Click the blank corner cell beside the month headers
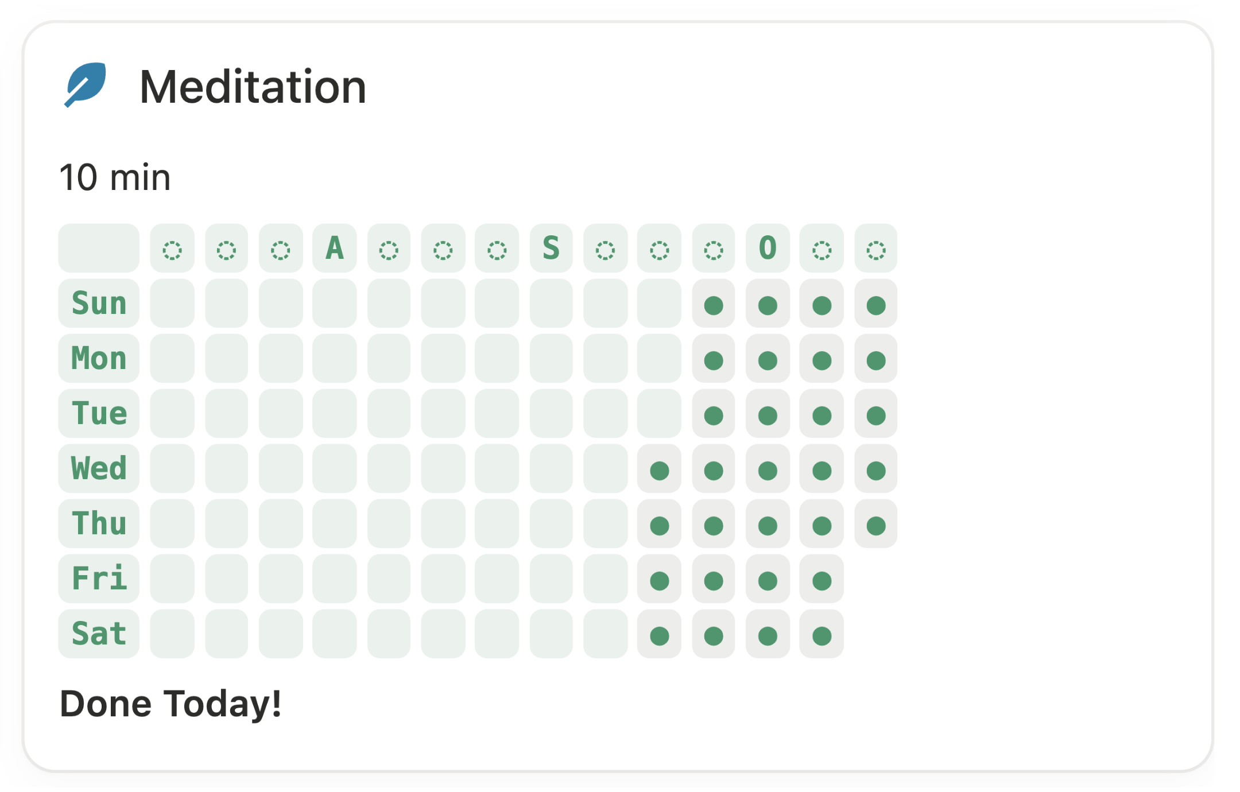This screenshot has width=1240, height=792. [99, 249]
